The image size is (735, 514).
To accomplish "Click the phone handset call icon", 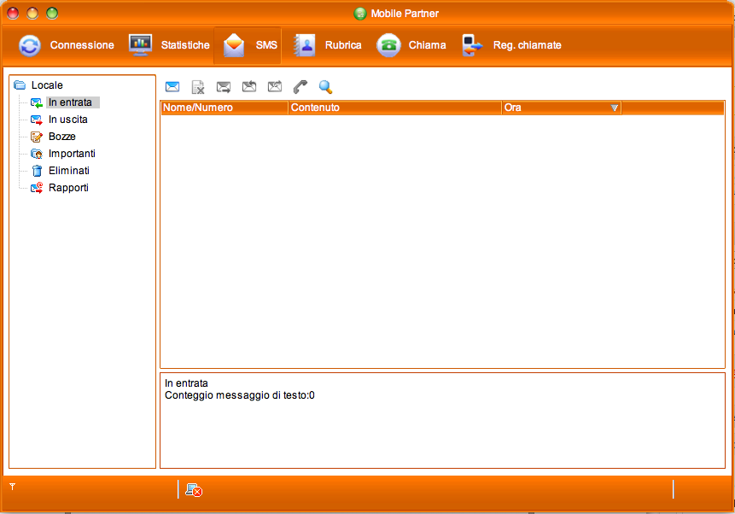I will 300,86.
